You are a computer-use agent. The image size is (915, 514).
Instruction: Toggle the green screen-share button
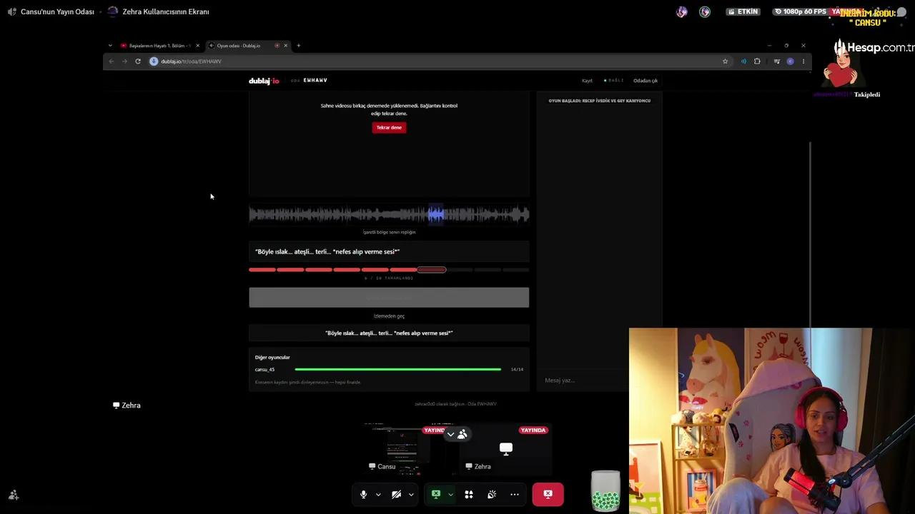435,494
